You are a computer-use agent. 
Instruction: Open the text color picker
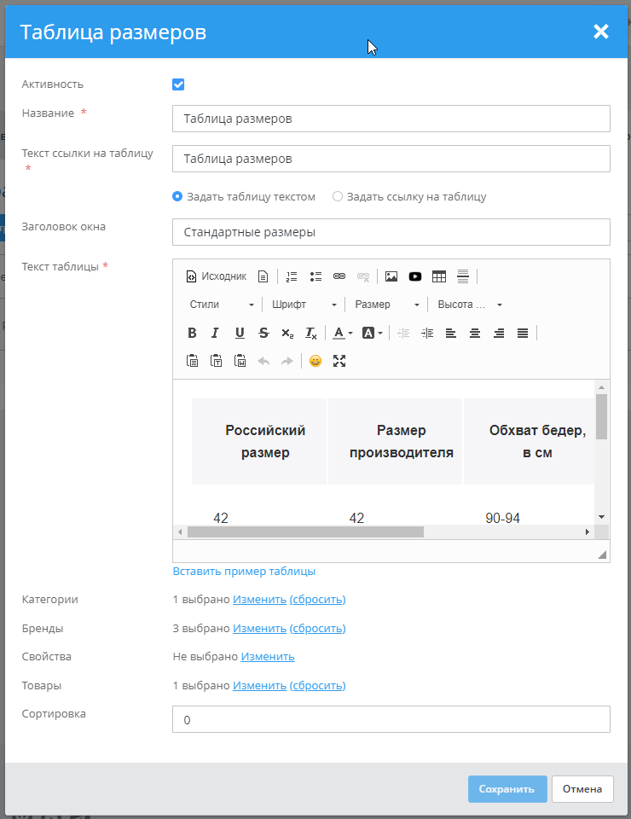click(342, 333)
